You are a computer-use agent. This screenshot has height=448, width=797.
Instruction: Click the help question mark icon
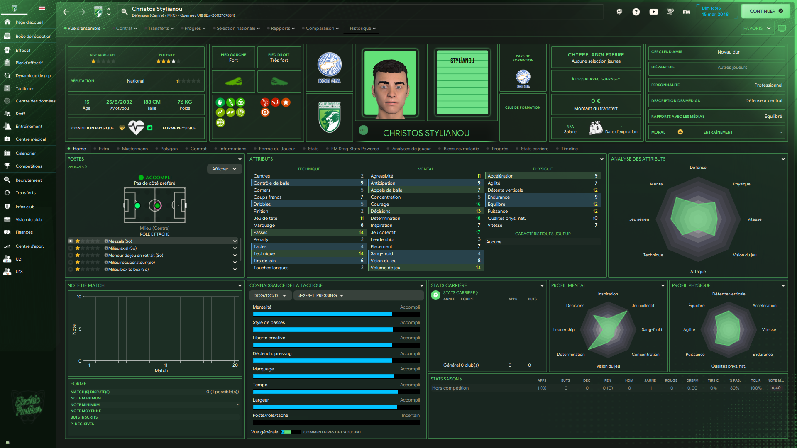coord(636,12)
